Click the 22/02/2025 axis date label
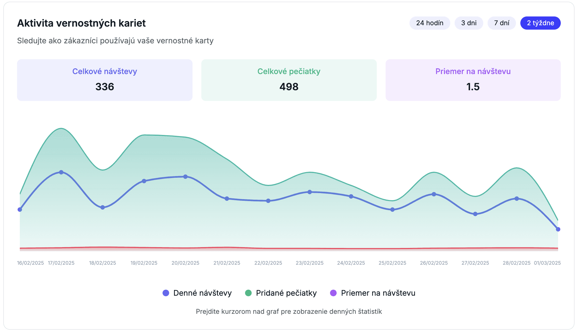The width and height of the screenshot is (577, 333). coord(268,263)
